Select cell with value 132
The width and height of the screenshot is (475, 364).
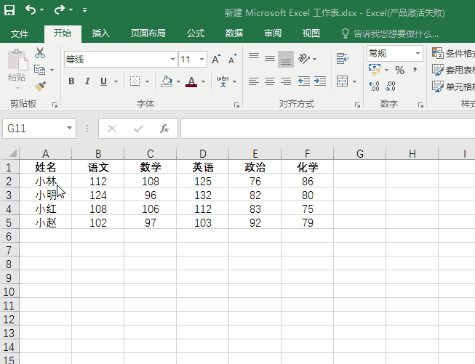[x=203, y=195]
